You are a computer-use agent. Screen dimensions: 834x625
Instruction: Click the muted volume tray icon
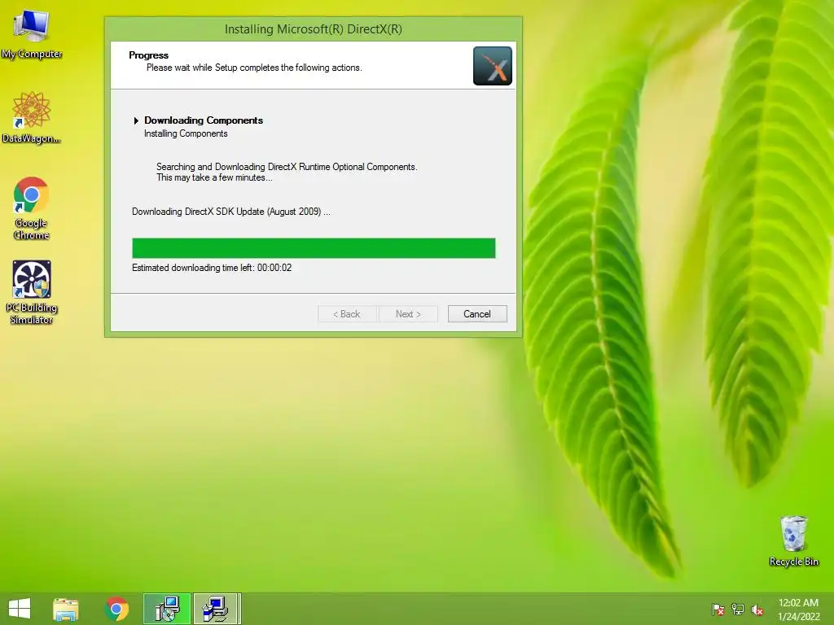(x=757, y=610)
